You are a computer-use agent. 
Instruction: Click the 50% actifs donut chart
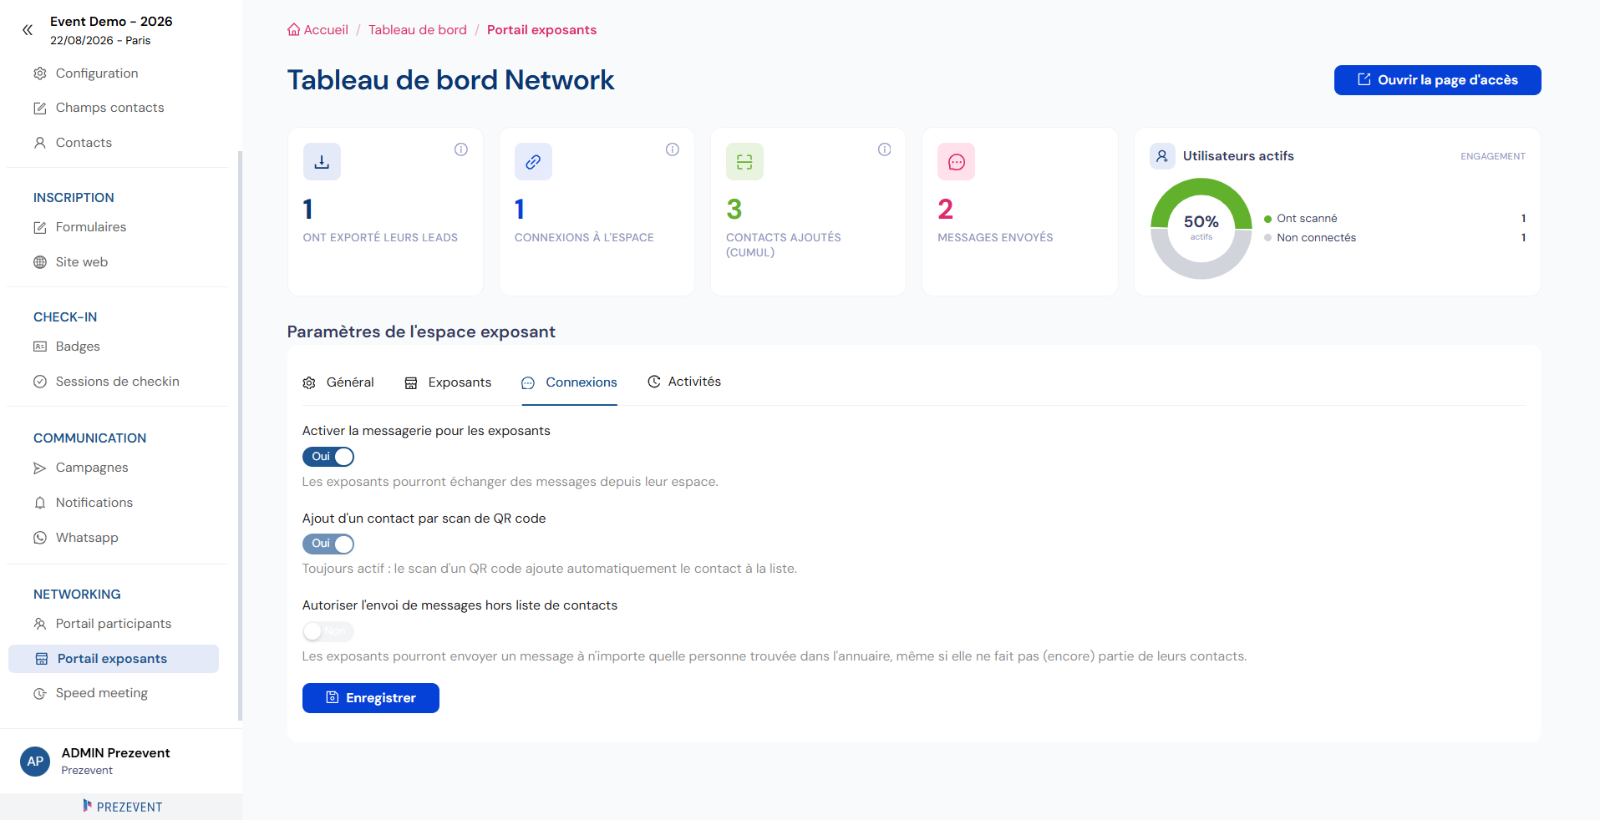(1201, 228)
